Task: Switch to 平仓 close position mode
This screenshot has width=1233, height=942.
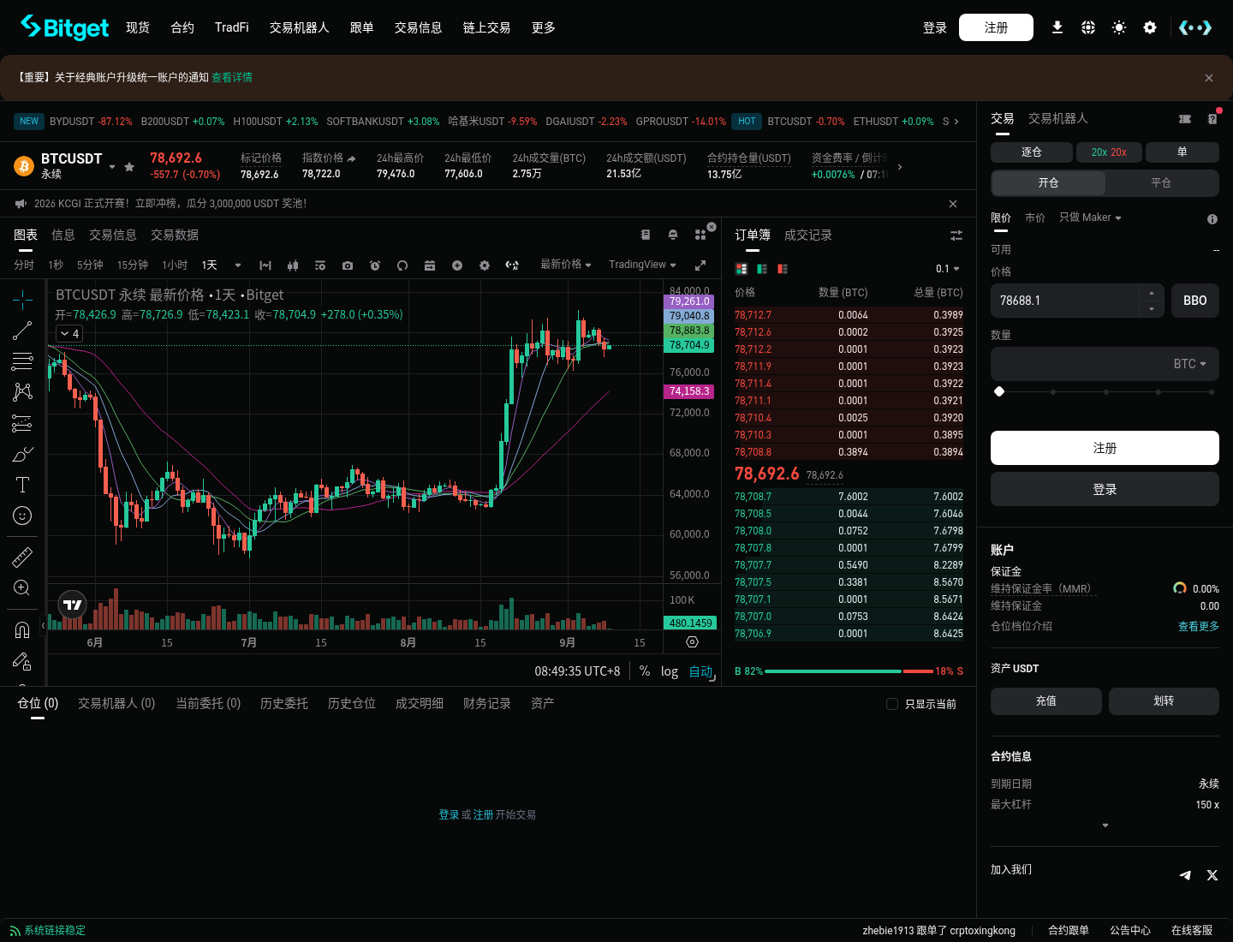Action: [1161, 182]
